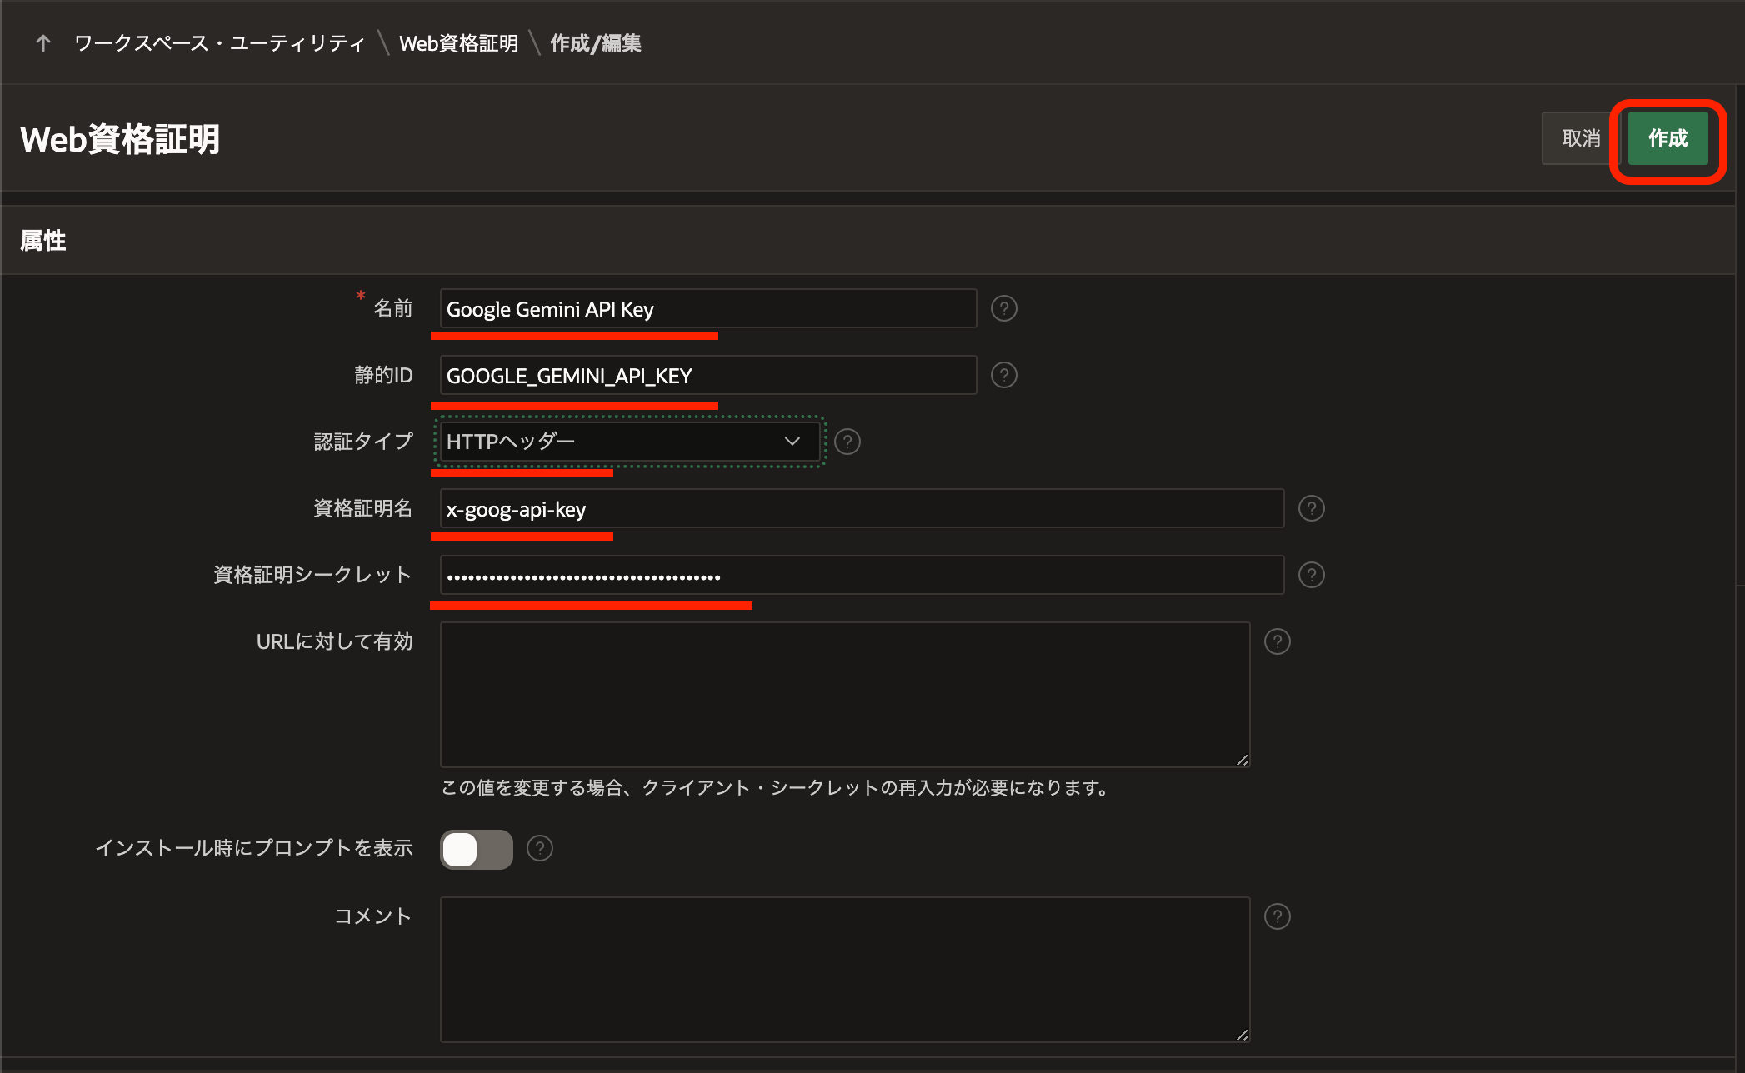This screenshot has width=1745, height=1073.
Task: Open help for 認証タイプ dropdown
Action: pyautogui.click(x=847, y=442)
